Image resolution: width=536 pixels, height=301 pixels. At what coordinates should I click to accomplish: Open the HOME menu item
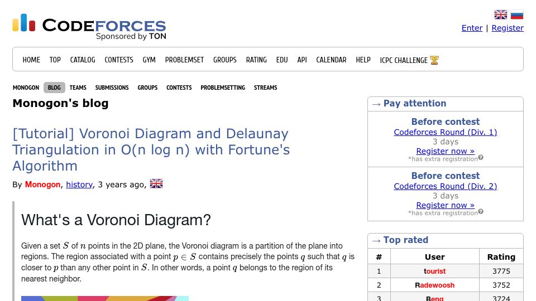coord(31,60)
